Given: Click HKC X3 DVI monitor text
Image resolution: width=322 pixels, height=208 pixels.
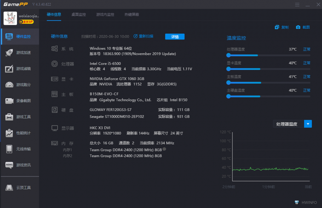Looking at the screenshot, I should (x=100, y=128).
